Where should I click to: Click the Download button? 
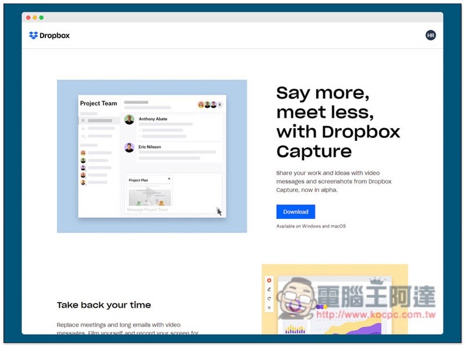(295, 212)
